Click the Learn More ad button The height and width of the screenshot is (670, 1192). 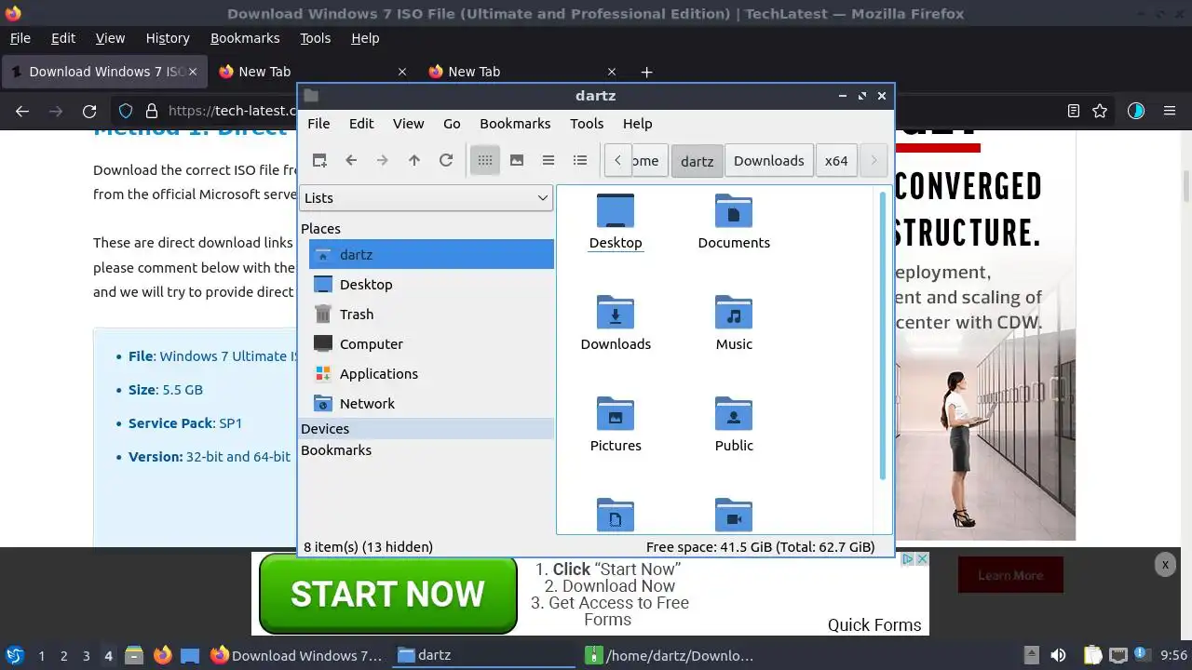click(1010, 575)
